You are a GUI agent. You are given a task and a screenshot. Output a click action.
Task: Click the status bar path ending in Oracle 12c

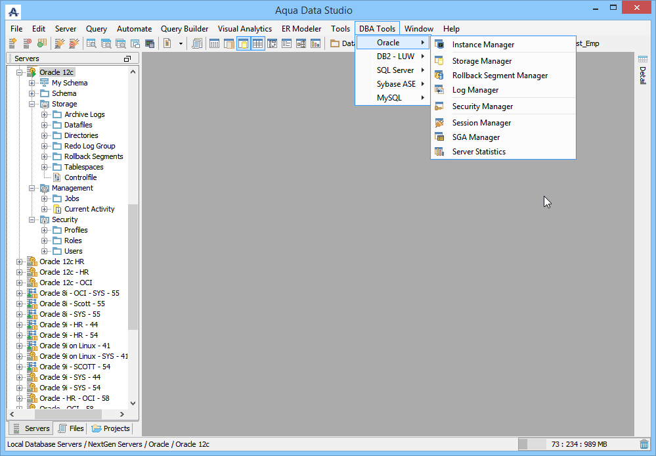pos(108,444)
